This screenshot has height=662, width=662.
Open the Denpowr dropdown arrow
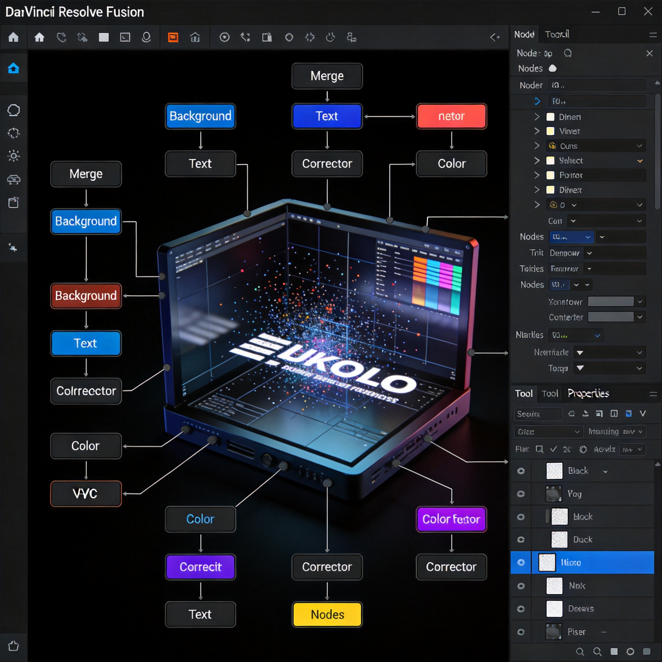(589, 253)
